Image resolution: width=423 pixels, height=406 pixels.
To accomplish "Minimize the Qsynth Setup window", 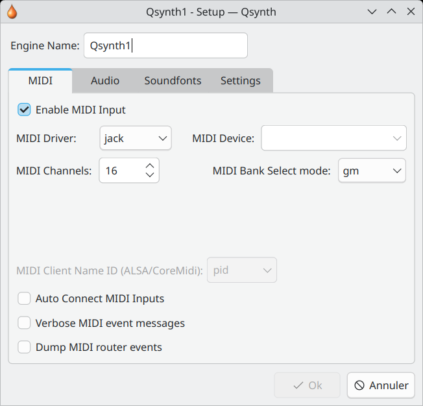I will click(372, 12).
